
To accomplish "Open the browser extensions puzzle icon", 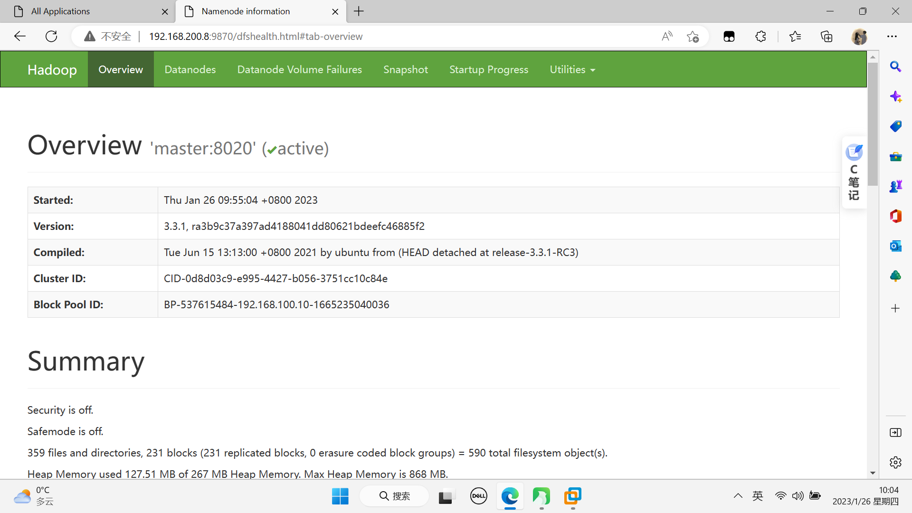I will coord(760,37).
